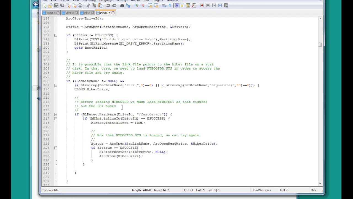
Task: Click the Zoom In toolbar icon
Action: tap(136, 5)
